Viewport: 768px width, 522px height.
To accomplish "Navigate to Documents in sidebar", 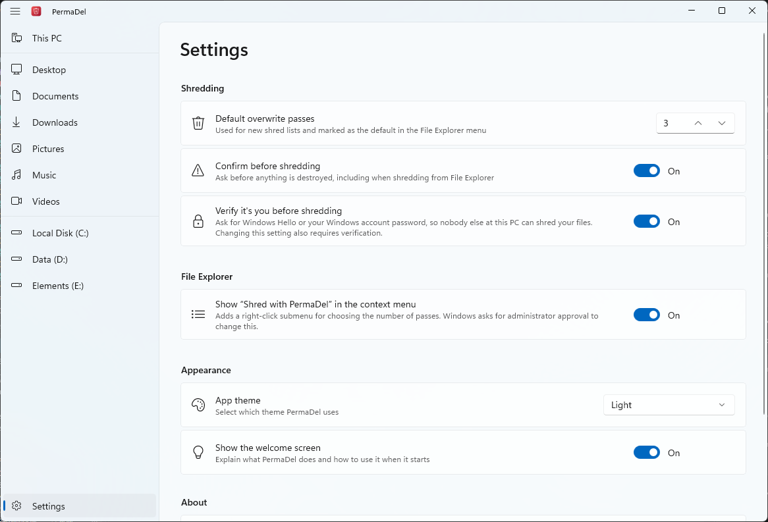I will click(x=80, y=96).
